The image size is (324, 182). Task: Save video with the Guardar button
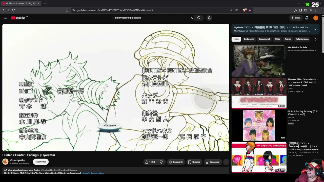[x=194, y=162]
